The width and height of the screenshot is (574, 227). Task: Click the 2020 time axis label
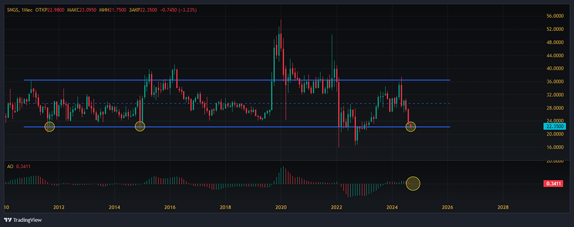pyautogui.click(x=281, y=208)
